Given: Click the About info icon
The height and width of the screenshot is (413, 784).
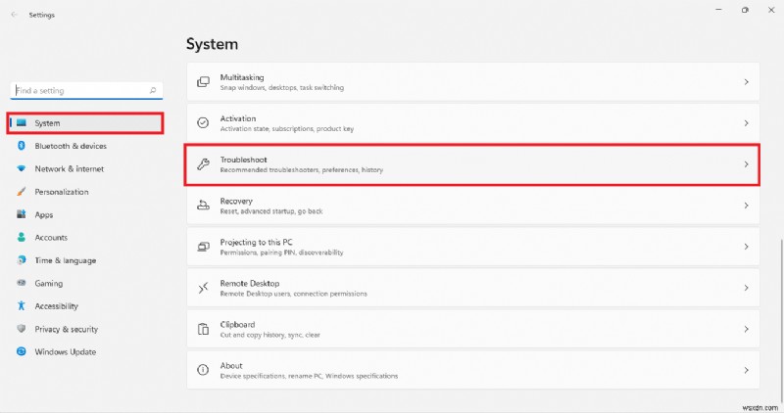Looking at the screenshot, I should pyautogui.click(x=203, y=370).
